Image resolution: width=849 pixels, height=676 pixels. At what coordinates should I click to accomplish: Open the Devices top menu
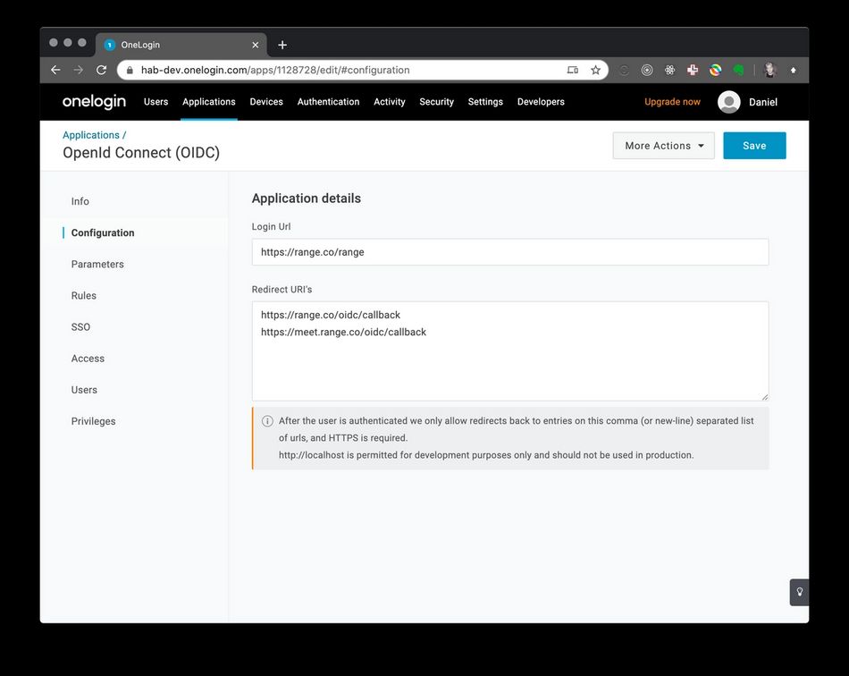pyautogui.click(x=266, y=102)
